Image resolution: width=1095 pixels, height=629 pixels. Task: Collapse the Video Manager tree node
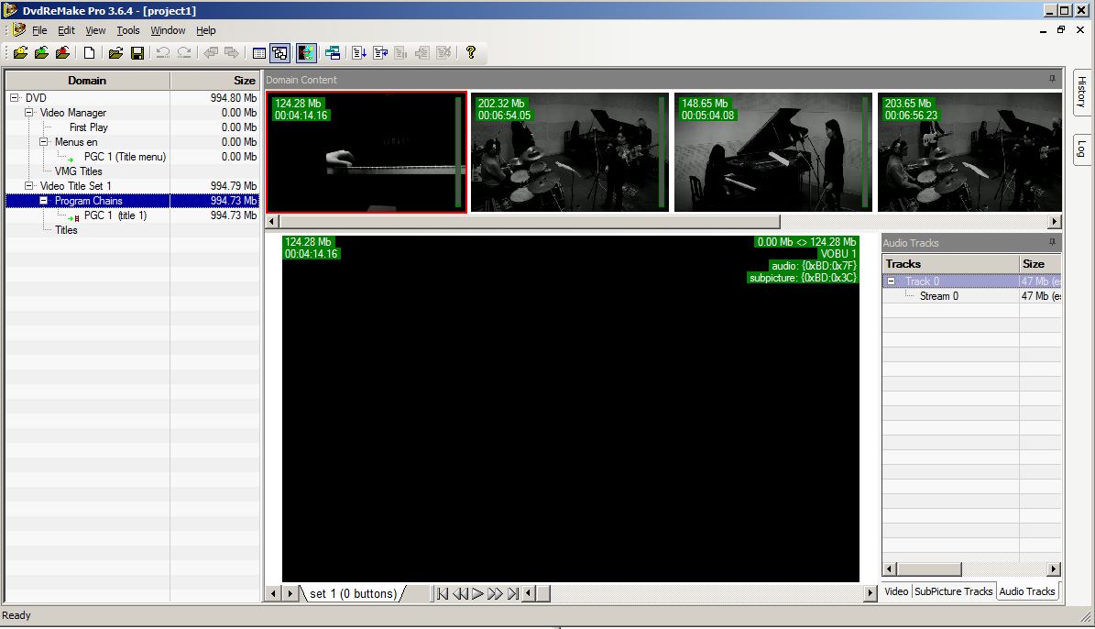pos(29,113)
